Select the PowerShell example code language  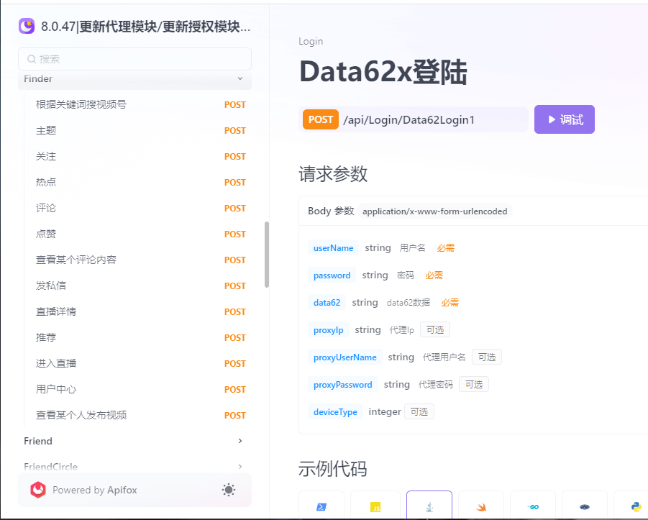click(x=321, y=506)
